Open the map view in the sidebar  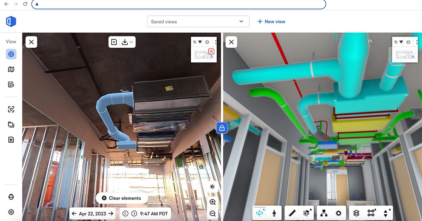[x=11, y=69]
